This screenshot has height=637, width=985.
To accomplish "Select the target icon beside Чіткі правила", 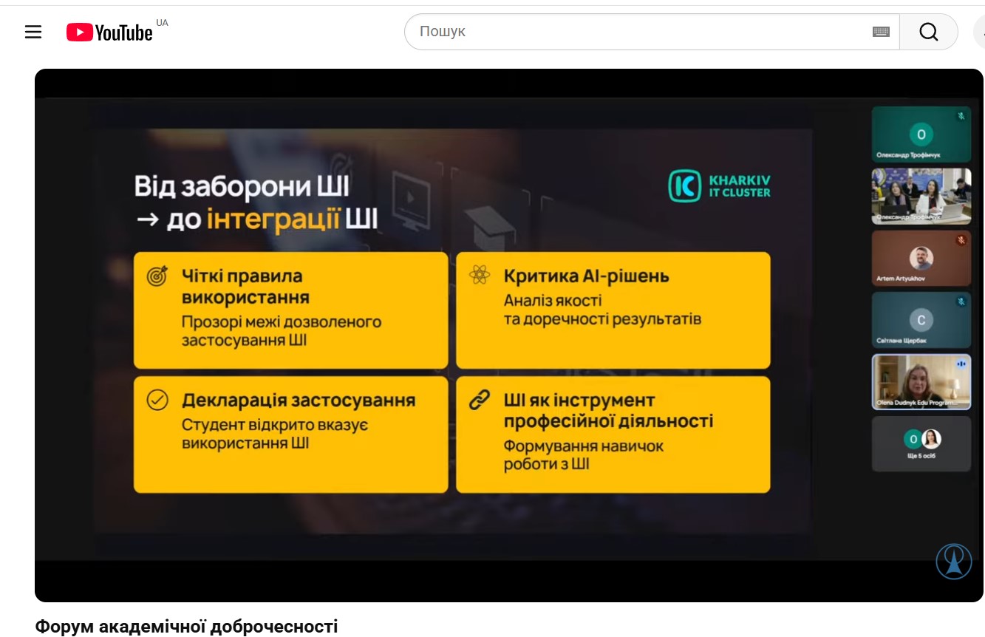I will pos(157,276).
